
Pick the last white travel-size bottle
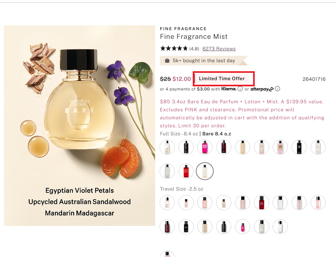280,227
